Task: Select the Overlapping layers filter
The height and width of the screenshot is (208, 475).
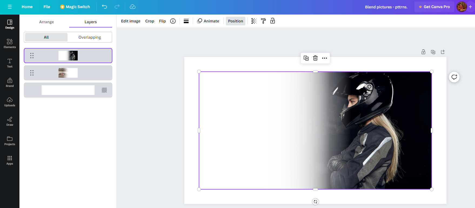Action: click(90, 37)
